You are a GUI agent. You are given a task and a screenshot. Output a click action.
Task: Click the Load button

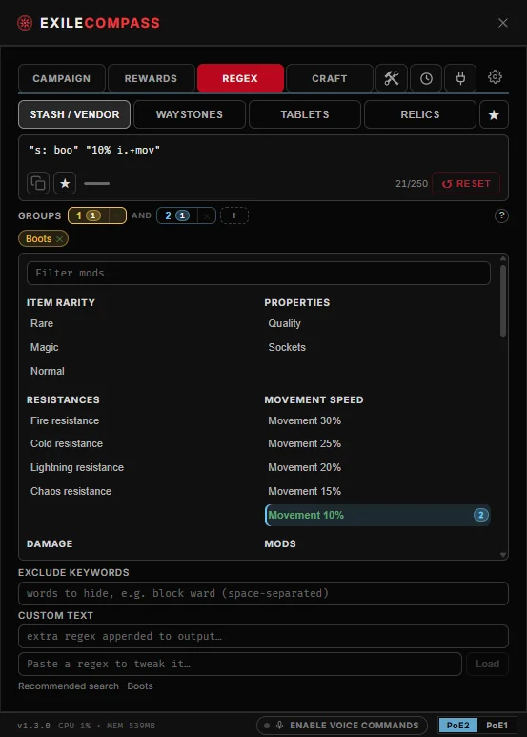pos(487,664)
